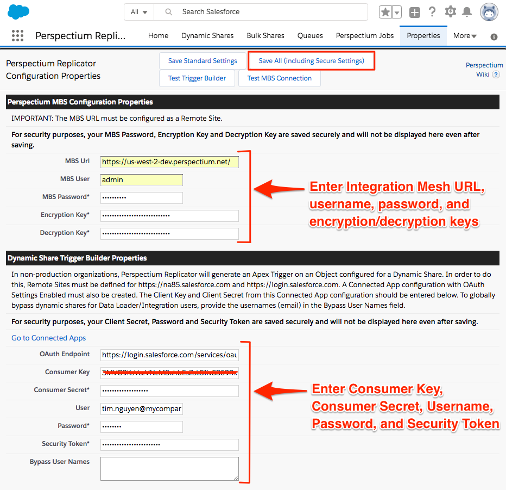Click the info icon beside More

494,37
